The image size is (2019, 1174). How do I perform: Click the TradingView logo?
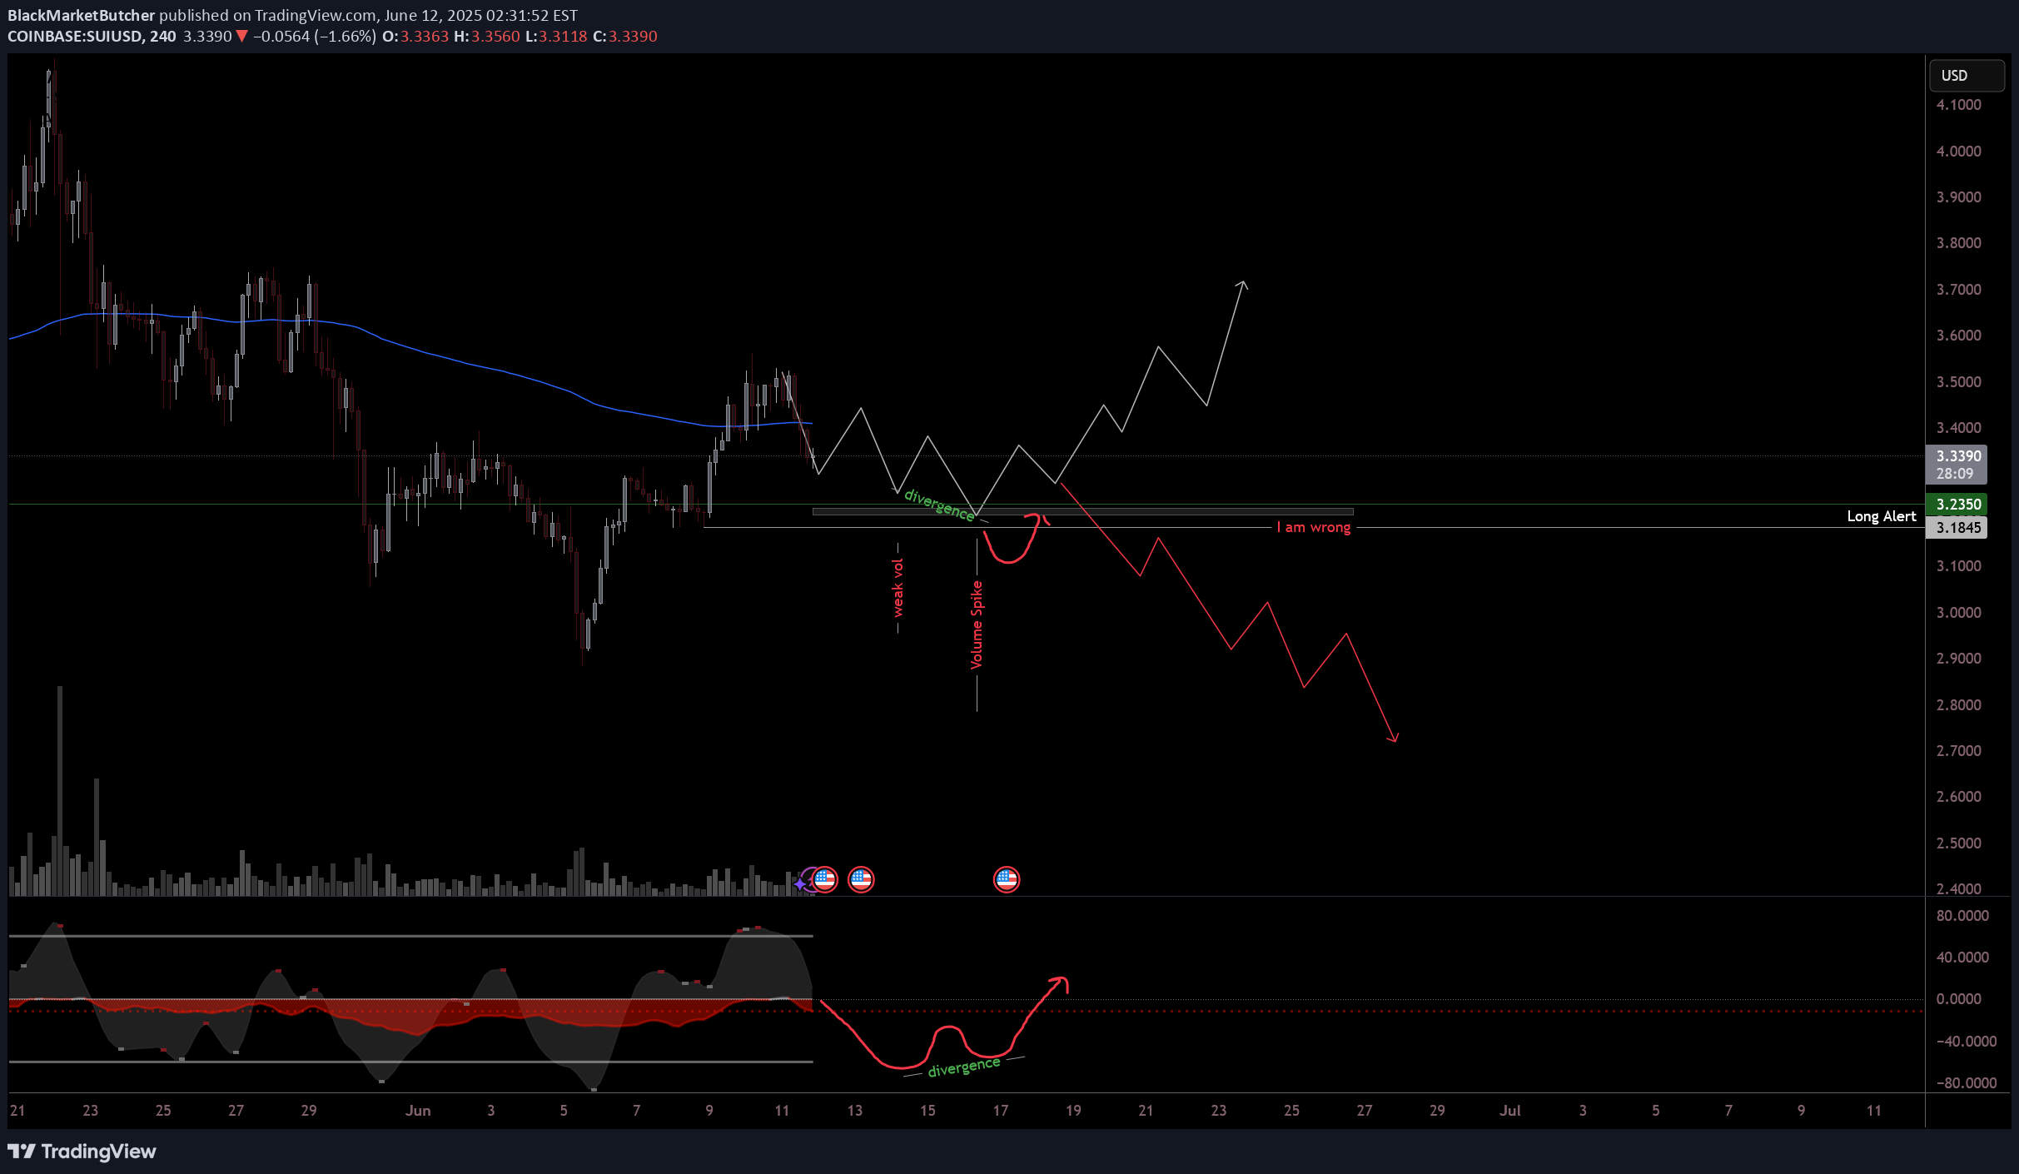(x=82, y=1152)
